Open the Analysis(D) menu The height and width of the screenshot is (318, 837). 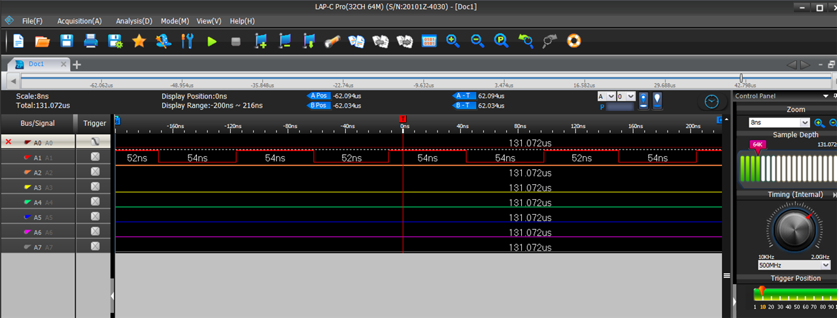click(134, 21)
